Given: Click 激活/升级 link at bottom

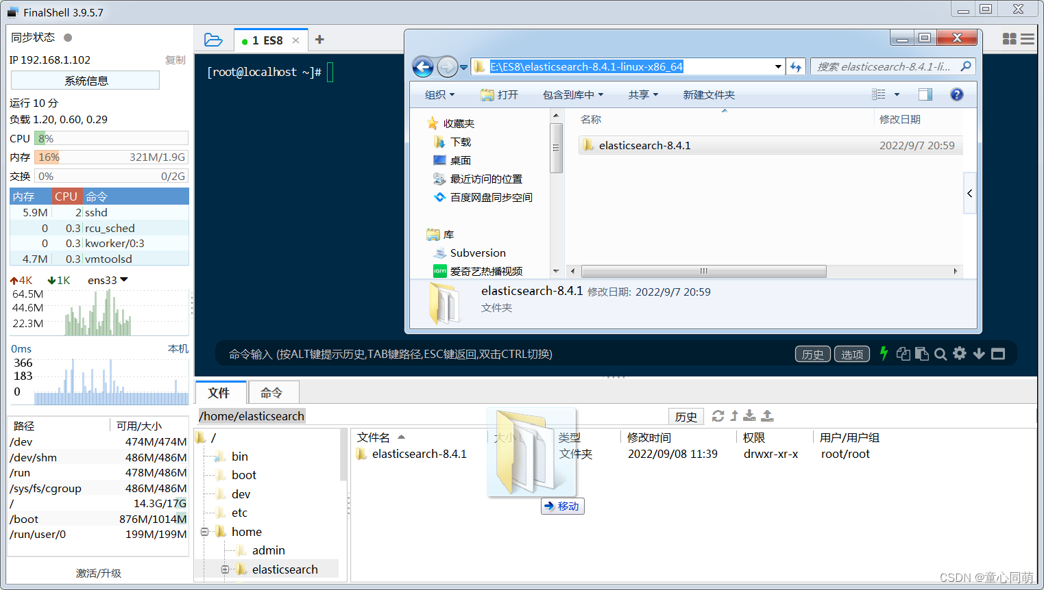Looking at the screenshot, I should coord(99,573).
